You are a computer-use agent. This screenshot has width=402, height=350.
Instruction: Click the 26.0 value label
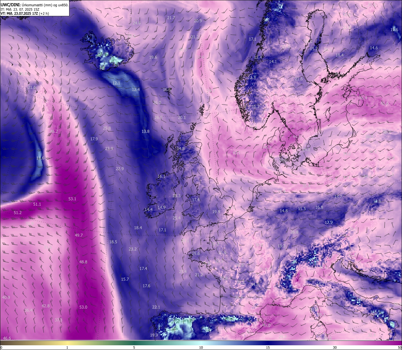[x=157, y=102]
